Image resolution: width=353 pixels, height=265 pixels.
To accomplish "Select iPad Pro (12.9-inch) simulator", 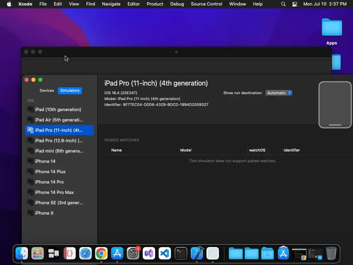I will click(x=59, y=141).
